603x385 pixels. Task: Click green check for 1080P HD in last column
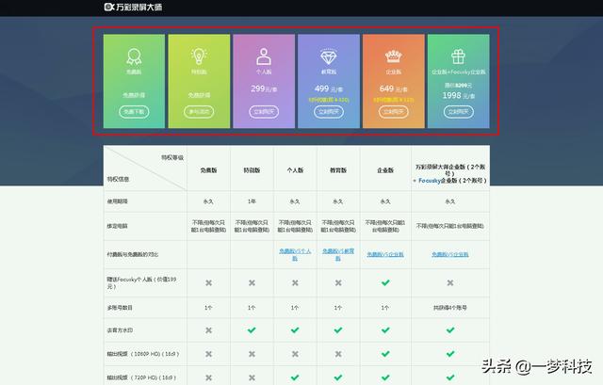(450, 354)
